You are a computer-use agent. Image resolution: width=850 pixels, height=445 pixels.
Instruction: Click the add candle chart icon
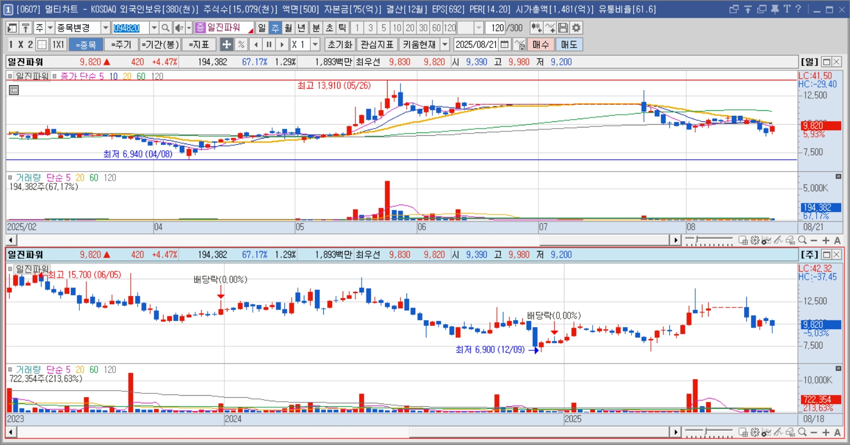(536, 28)
